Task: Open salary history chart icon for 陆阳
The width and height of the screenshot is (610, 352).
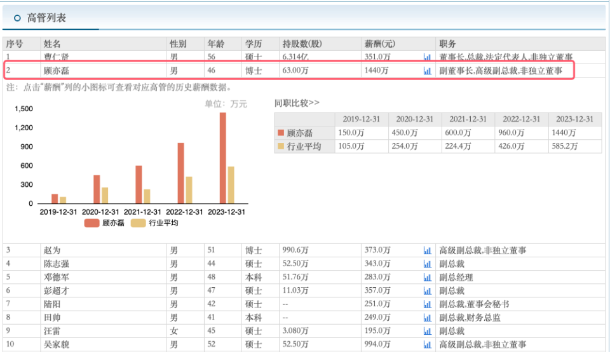Action: click(x=427, y=304)
